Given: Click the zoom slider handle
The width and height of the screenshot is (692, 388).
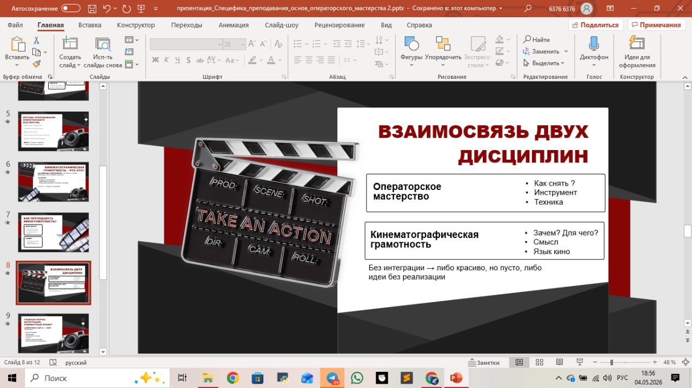Looking at the screenshot, I should click(611, 362).
